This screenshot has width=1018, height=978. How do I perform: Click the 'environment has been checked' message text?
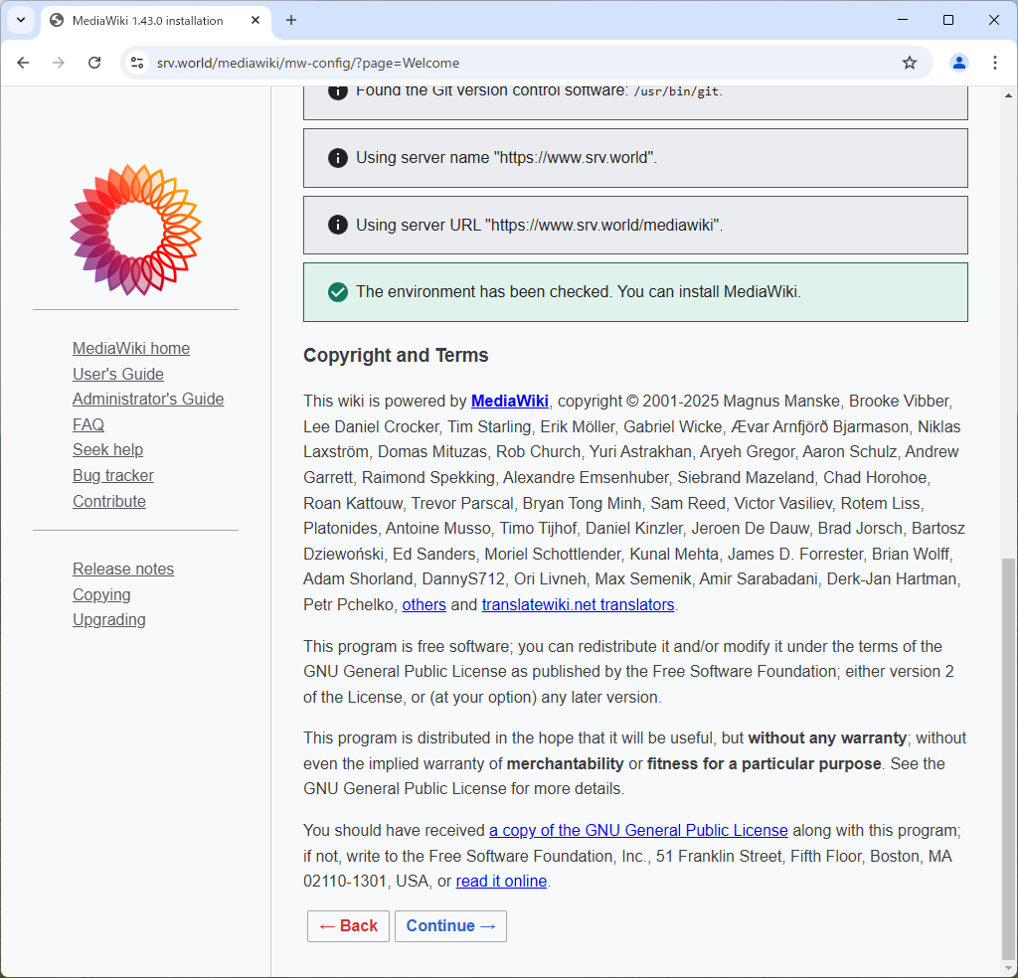point(579,292)
